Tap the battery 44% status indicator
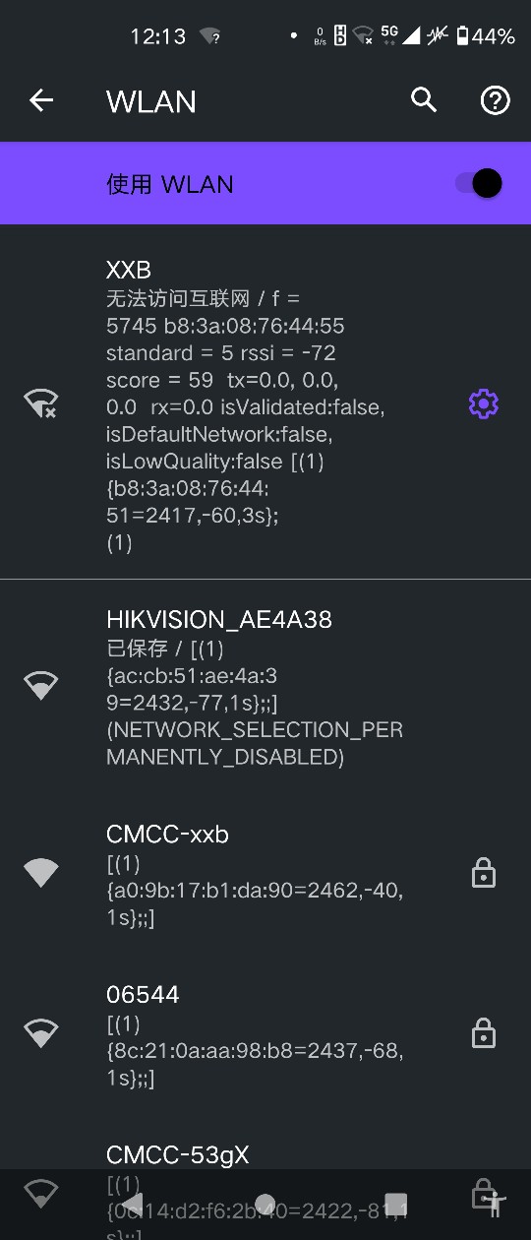Viewport: 531px width, 1240px height. click(x=486, y=36)
